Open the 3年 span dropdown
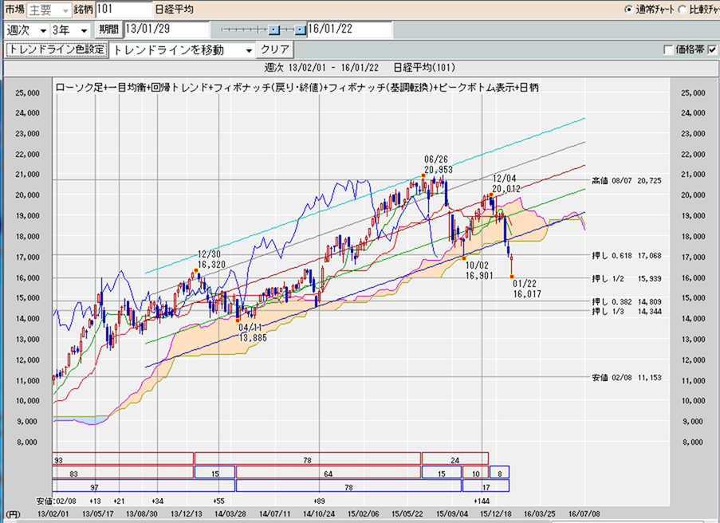Image resolution: width=720 pixels, height=523 pixels. click(70, 30)
